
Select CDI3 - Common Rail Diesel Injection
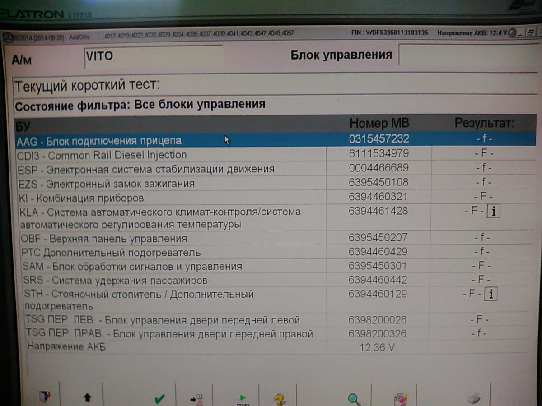[x=102, y=155]
